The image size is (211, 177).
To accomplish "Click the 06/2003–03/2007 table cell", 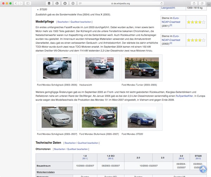I will point(111,166).
